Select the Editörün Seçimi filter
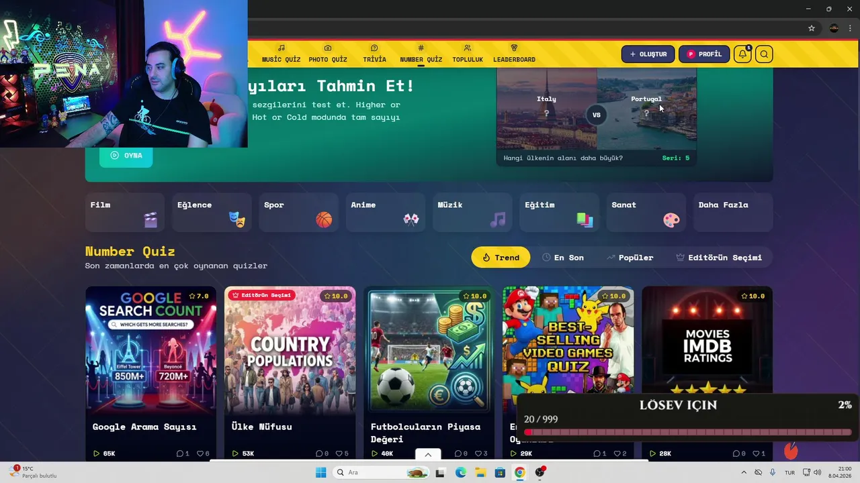 point(719,258)
